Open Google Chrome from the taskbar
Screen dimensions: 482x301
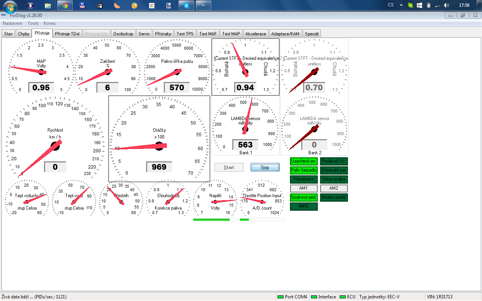pos(65,6)
